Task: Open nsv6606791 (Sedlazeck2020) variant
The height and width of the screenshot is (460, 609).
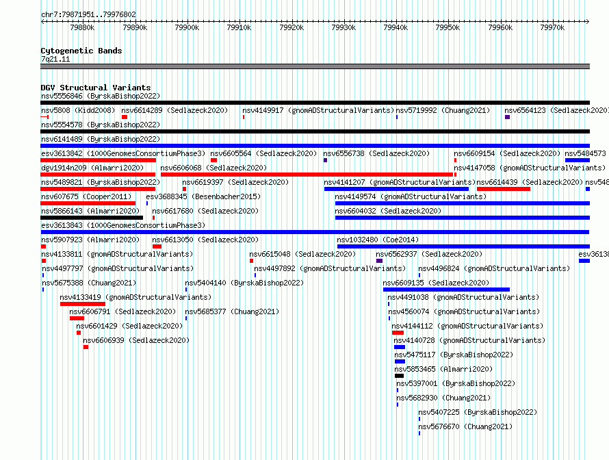Action: [x=122, y=311]
